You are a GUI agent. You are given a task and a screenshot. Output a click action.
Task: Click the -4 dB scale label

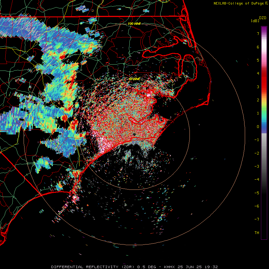click(257, 180)
